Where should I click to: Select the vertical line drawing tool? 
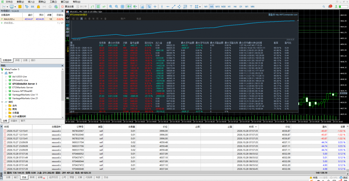click(x=162, y=7)
